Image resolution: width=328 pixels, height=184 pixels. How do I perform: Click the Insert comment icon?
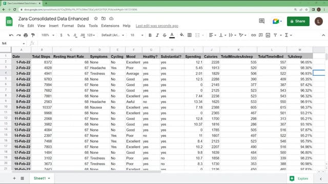[x=261, y=35]
